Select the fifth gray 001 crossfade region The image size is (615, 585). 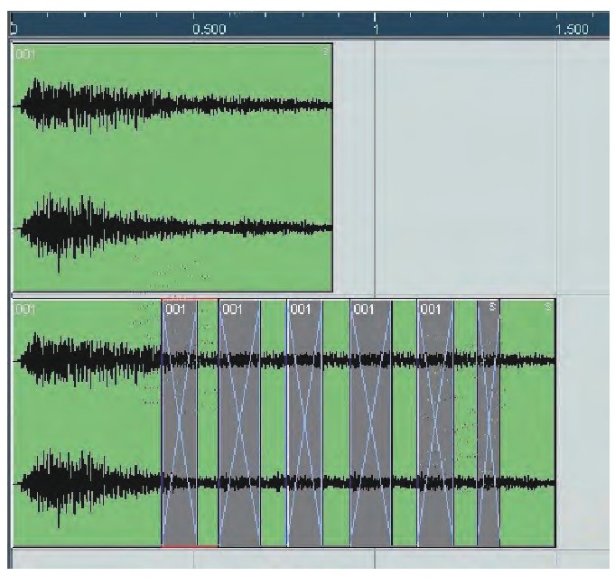click(x=435, y=422)
